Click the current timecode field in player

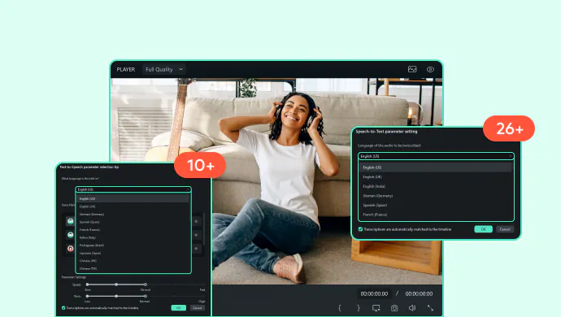click(x=374, y=293)
